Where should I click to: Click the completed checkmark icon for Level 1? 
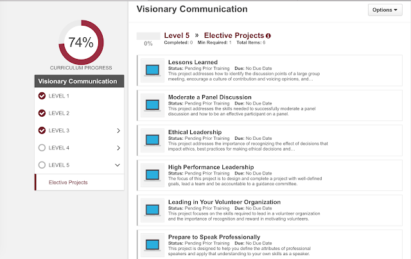[42, 96]
